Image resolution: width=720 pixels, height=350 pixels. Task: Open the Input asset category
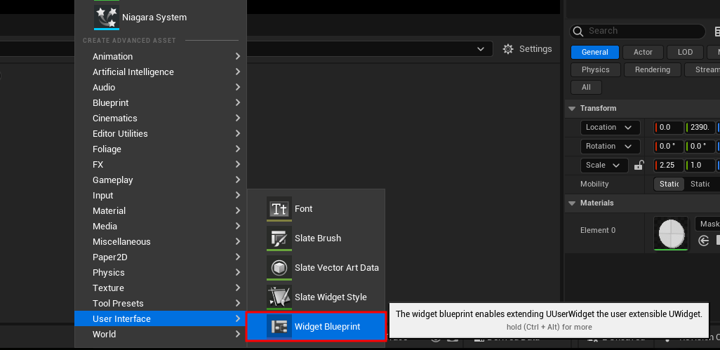coord(161,196)
